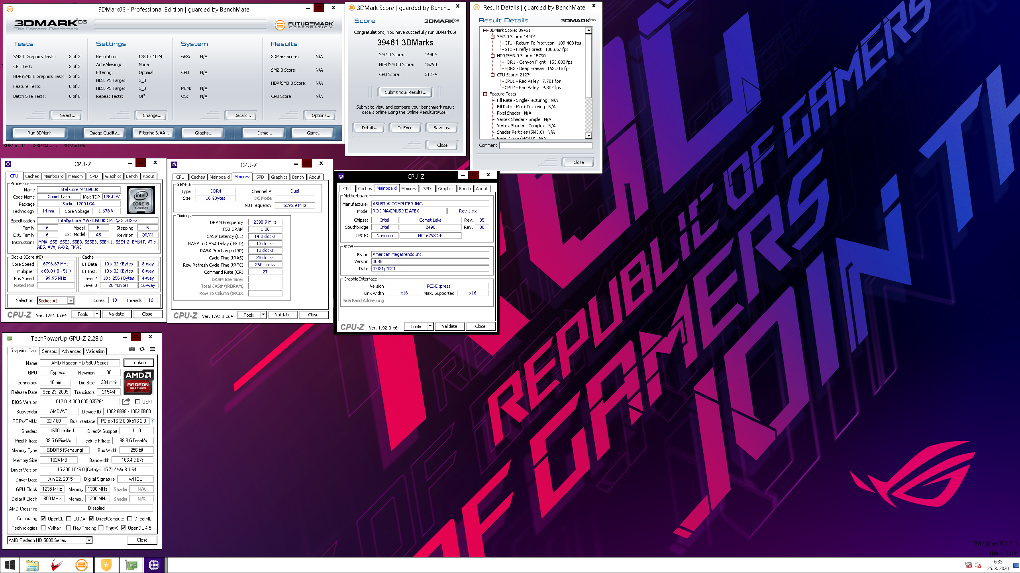This screenshot has width=1020, height=573.
Task: Switch to Caches tab in CPU-Z CPU window
Action: click(x=31, y=176)
